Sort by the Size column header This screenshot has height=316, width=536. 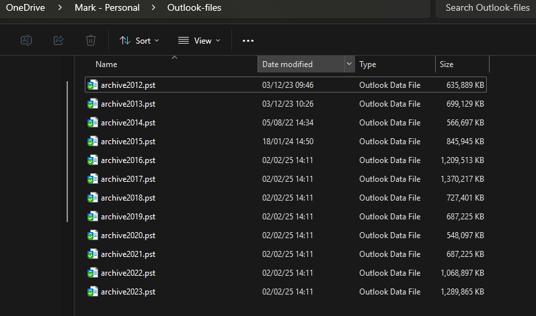[447, 64]
